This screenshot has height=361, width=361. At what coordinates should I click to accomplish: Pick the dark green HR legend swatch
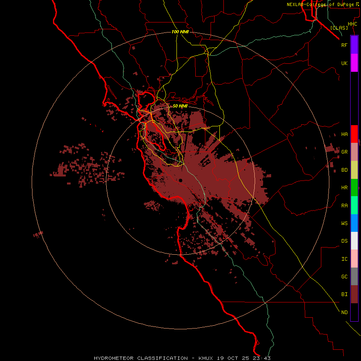[354, 188]
